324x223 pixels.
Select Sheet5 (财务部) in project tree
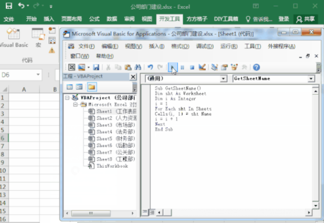click(112, 139)
